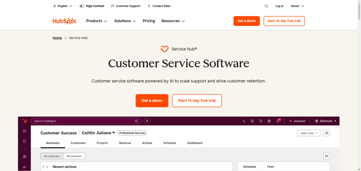Screen dimensions: 361x171
Task: Click the Assistant sparkle button
Action: pyautogui.click(x=298, y=121)
